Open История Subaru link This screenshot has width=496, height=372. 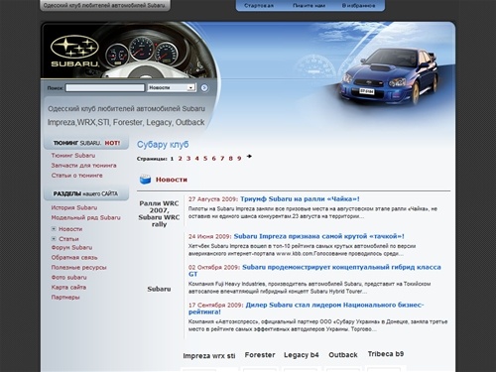point(74,207)
